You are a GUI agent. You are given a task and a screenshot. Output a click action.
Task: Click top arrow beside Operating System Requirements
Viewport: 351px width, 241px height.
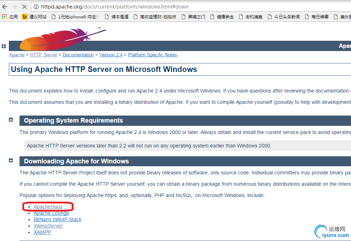(11, 119)
